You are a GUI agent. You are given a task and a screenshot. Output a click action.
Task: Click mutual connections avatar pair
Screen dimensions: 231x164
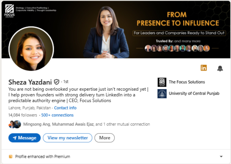[x=14, y=124]
